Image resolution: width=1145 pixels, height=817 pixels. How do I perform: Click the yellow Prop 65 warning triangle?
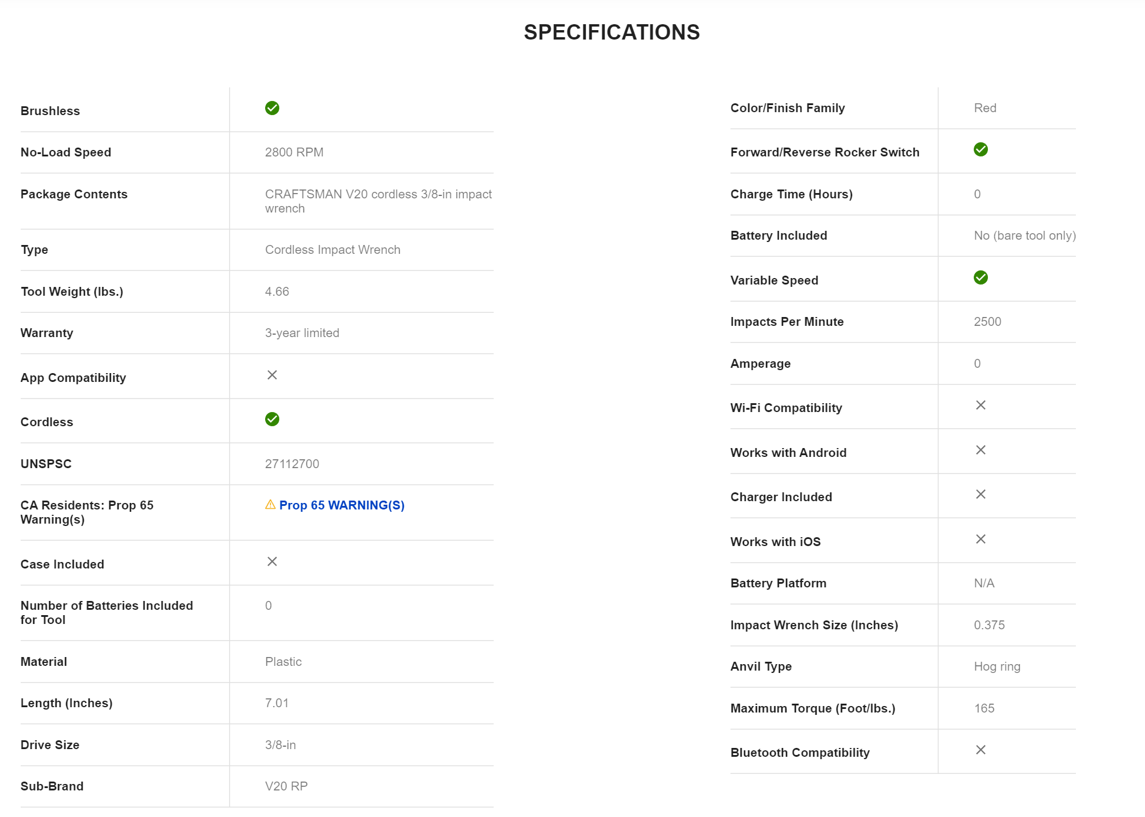(270, 505)
